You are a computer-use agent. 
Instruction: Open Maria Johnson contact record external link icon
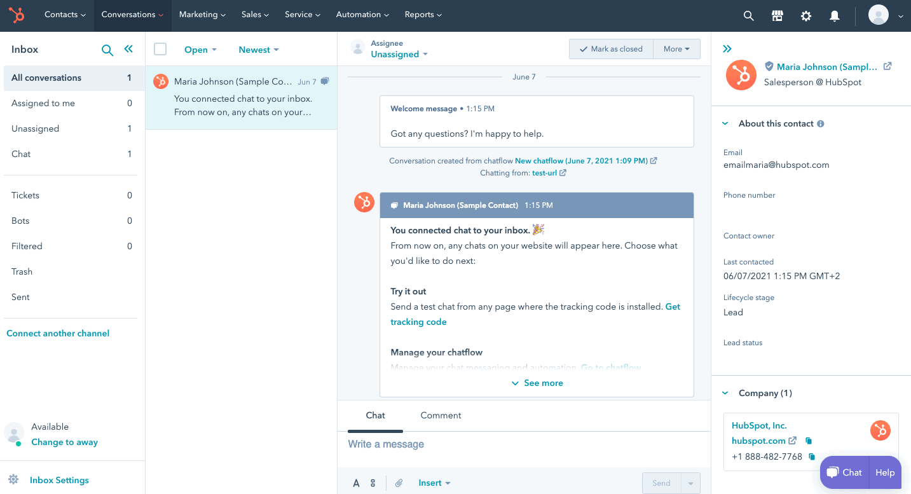coord(887,66)
